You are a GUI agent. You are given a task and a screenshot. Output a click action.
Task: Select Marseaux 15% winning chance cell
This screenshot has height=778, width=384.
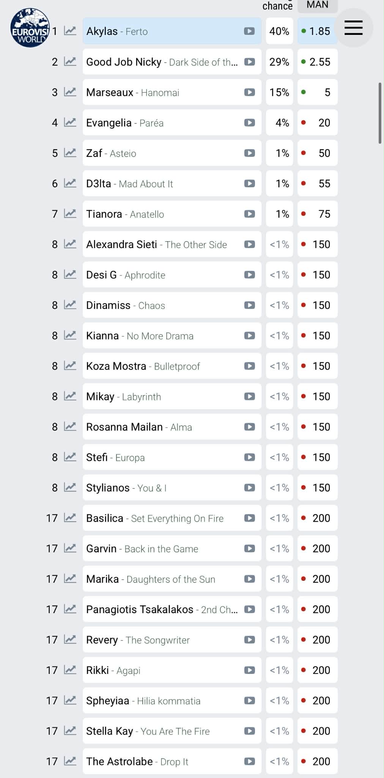pos(279,92)
